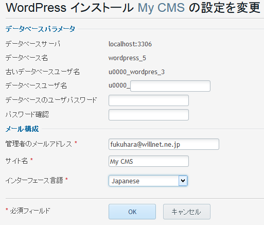Click the サイト名 label text

[16, 161]
